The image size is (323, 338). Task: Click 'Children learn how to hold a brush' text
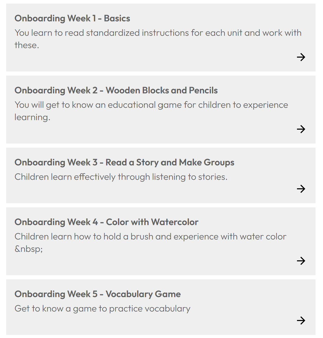150,237
